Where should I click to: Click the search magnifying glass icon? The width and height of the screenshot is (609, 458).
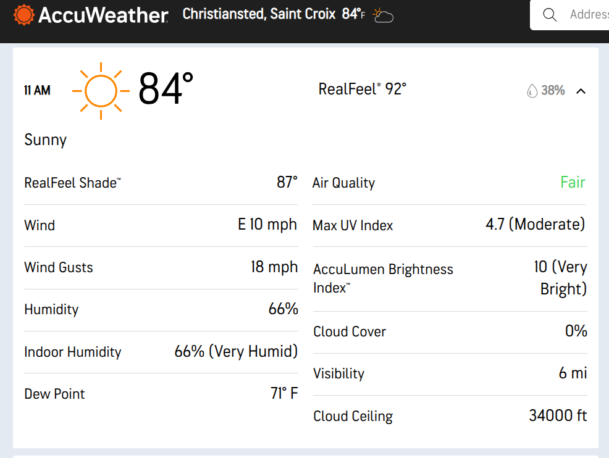[x=550, y=15]
